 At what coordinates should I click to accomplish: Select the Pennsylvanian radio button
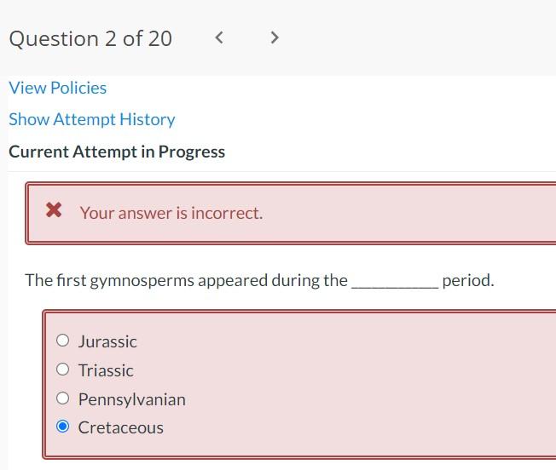pyautogui.click(x=62, y=398)
